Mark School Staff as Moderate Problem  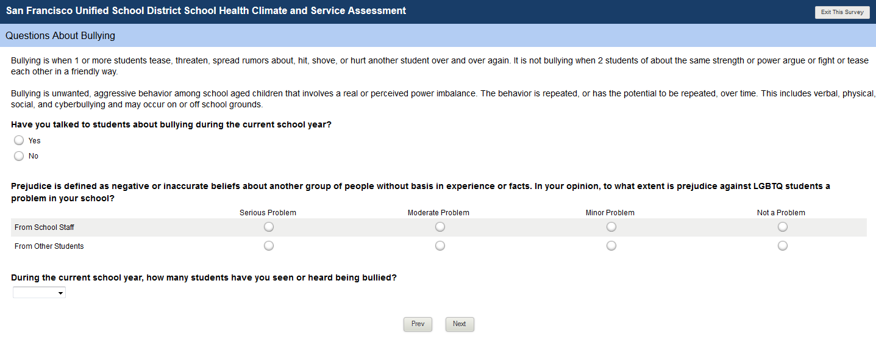tap(440, 227)
